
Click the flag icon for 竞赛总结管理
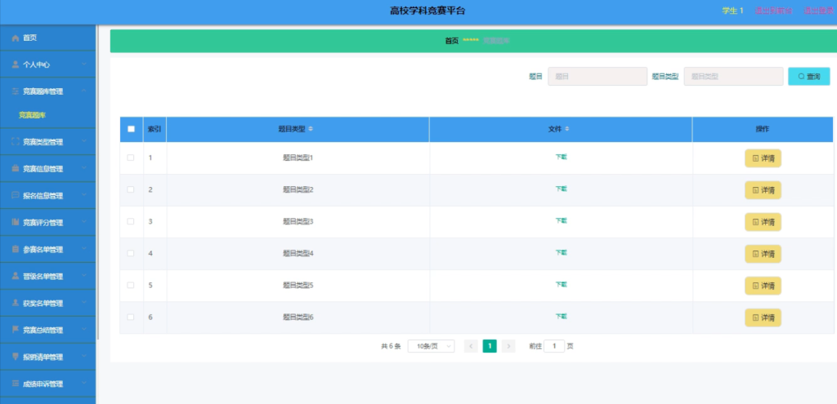click(x=16, y=330)
